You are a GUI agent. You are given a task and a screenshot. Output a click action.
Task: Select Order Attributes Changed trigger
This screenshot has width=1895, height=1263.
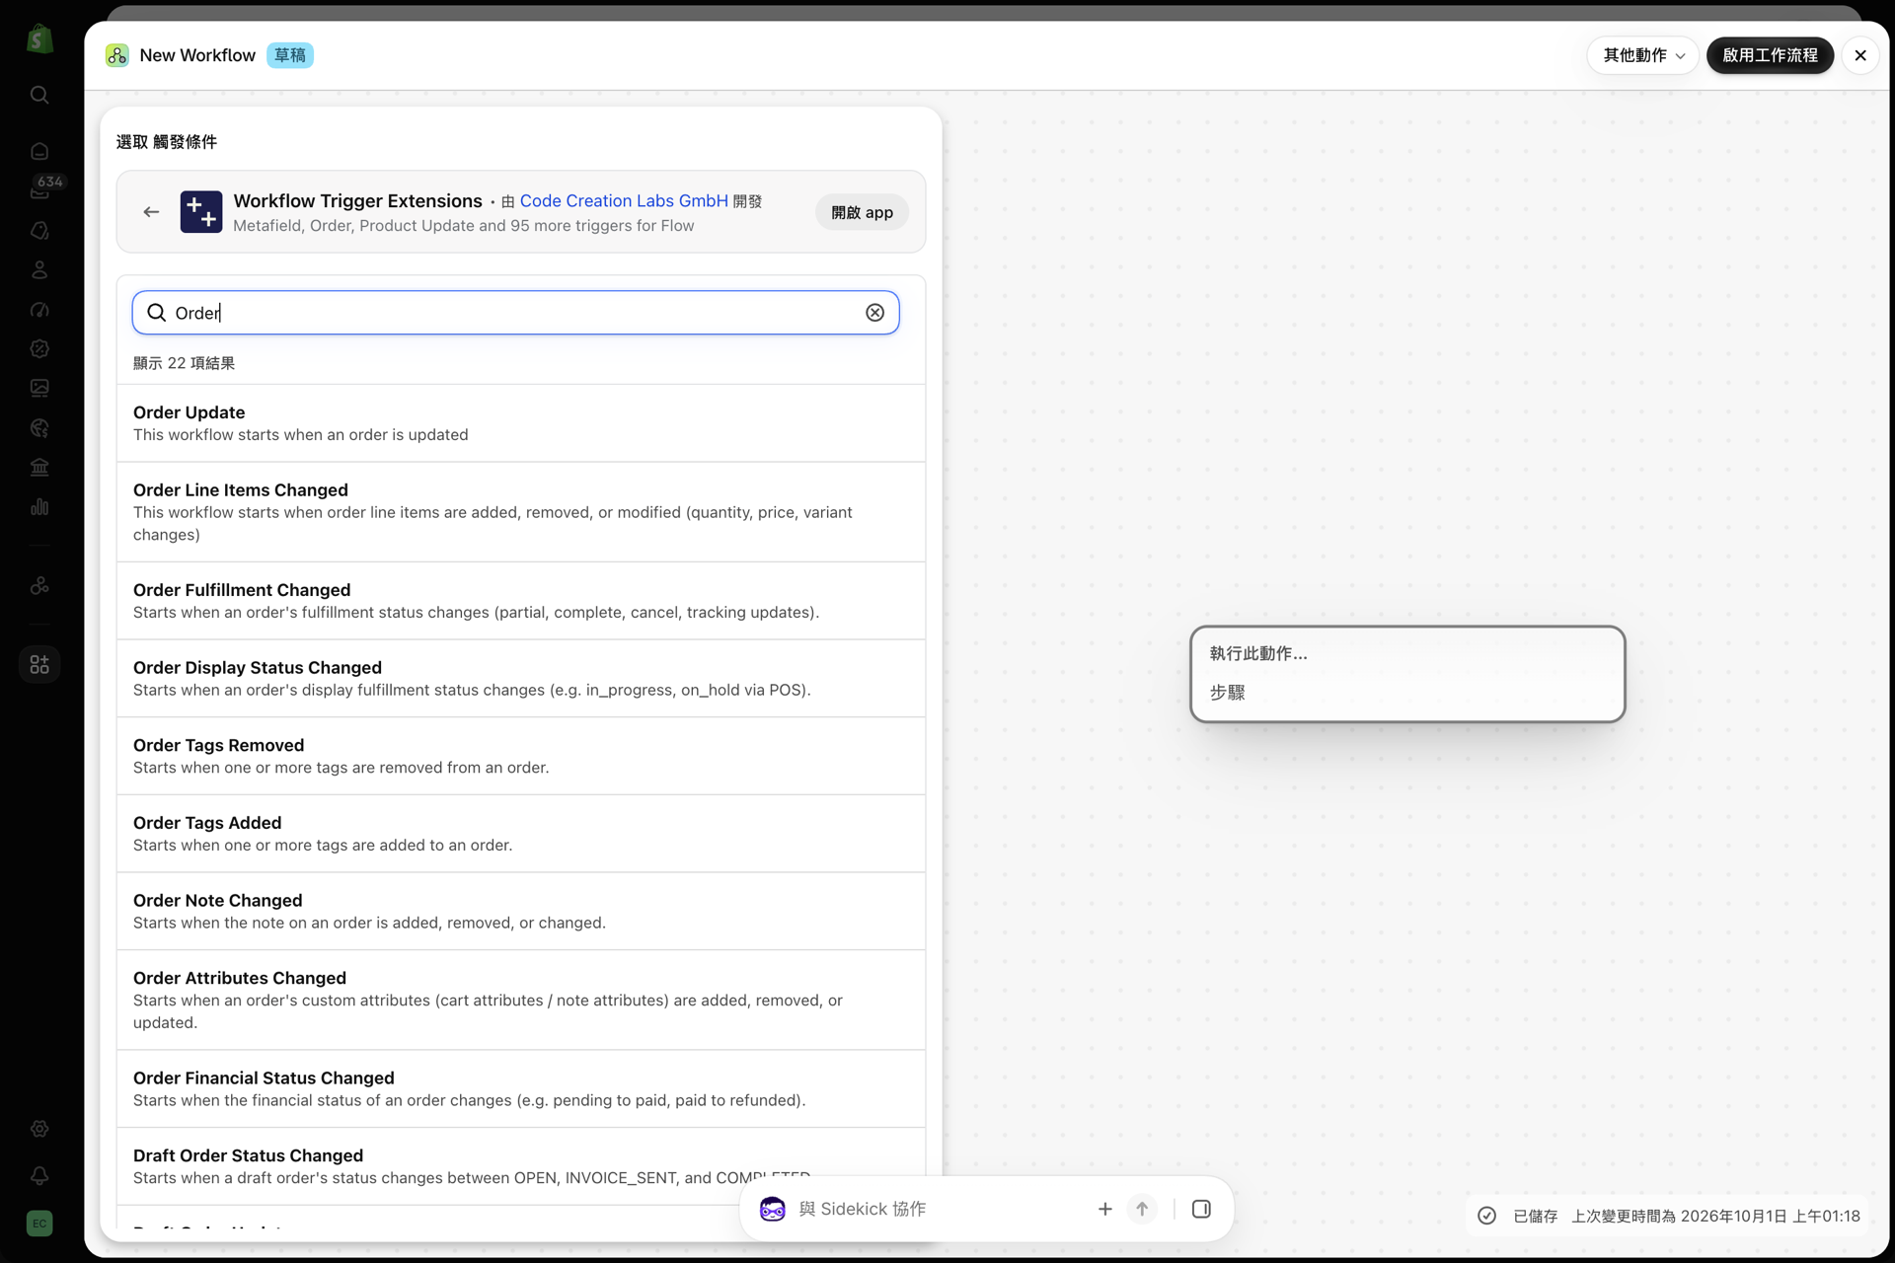(x=521, y=1001)
